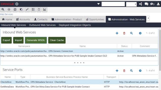This screenshot has height=90, width=161.
Task: Sort by Type column in Service Ports
Action: click(x=23, y=77)
